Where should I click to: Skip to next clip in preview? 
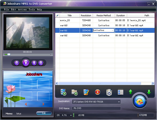41,63
